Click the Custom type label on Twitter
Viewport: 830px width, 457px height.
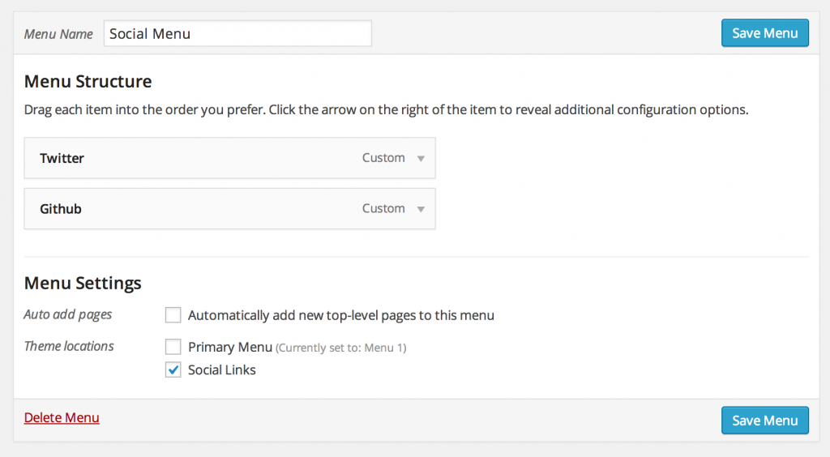coord(383,158)
